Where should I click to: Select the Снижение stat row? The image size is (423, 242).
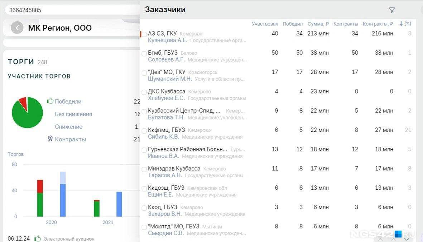pyautogui.click(x=68, y=127)
